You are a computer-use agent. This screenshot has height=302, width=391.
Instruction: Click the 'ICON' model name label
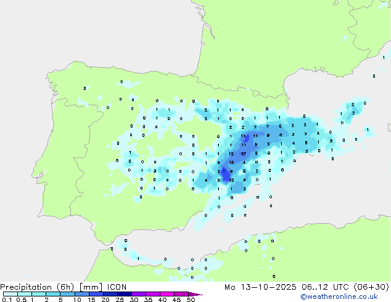click(x=117, y=287)
